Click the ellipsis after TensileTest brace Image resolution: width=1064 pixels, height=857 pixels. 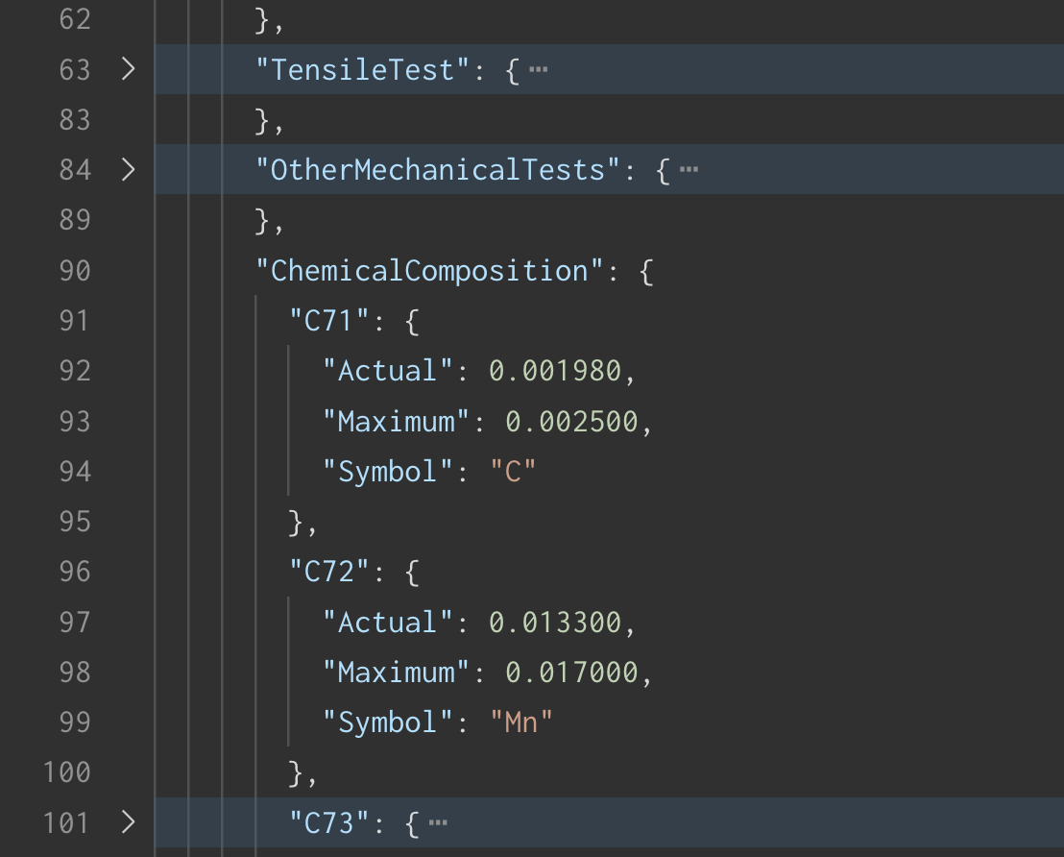click(539, 70)
